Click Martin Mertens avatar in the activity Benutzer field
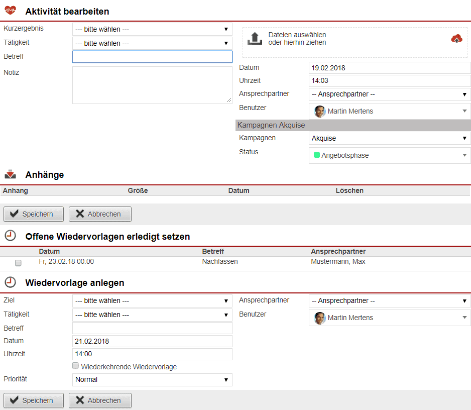 (x=319, y=111)
